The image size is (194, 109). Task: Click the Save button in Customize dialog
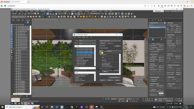pyautogui.click(x=110, y=80)
